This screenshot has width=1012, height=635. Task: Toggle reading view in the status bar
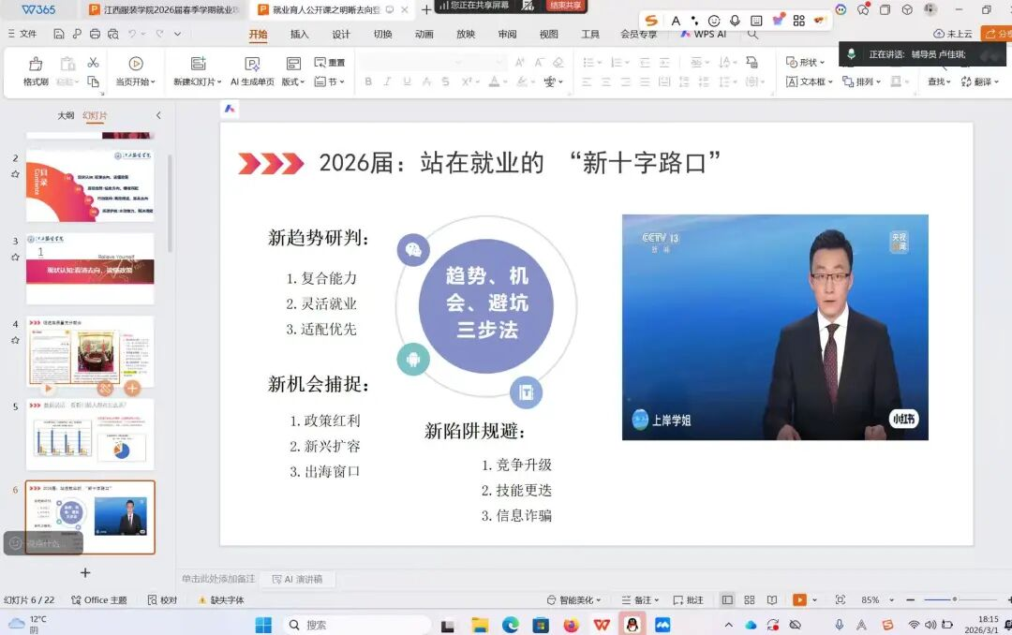coord(771,599)
